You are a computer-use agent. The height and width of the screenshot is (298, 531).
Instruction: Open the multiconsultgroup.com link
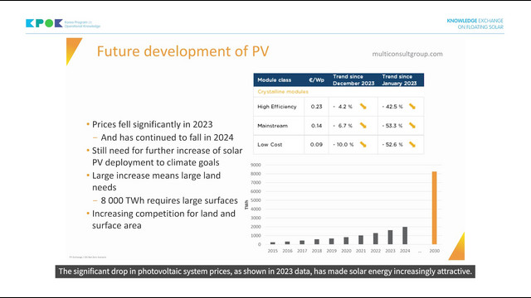[407, 54]
